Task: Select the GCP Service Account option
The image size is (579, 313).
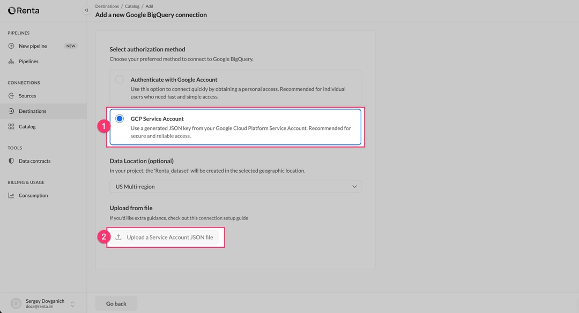Action: coord(236,127)
